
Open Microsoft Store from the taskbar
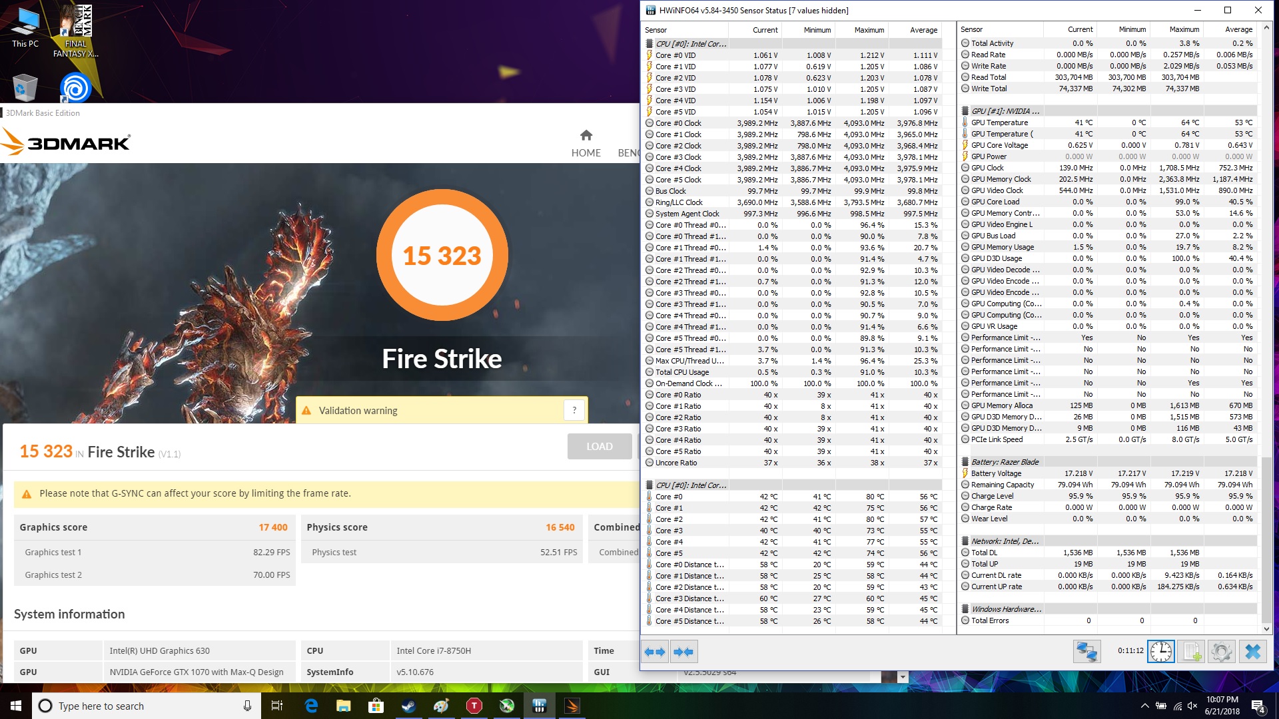376,706
